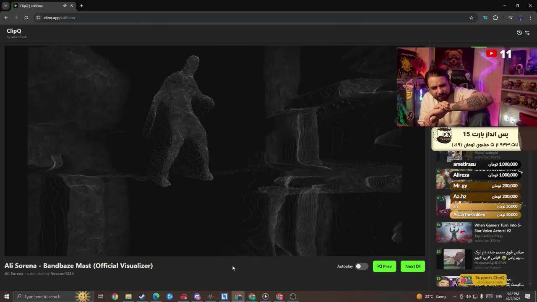This screenshot has height=302, width=537.
Task: Expand the tab search dropdown arrow
Action: 5,6
